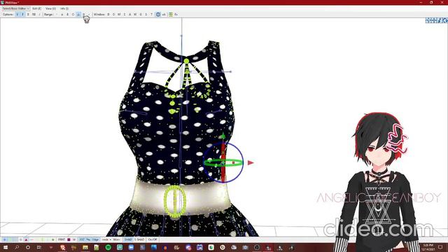448x252 pixels.
Task: Open the Select/Basic Editor mode dropdown
Action: click(x=15, y=8)
